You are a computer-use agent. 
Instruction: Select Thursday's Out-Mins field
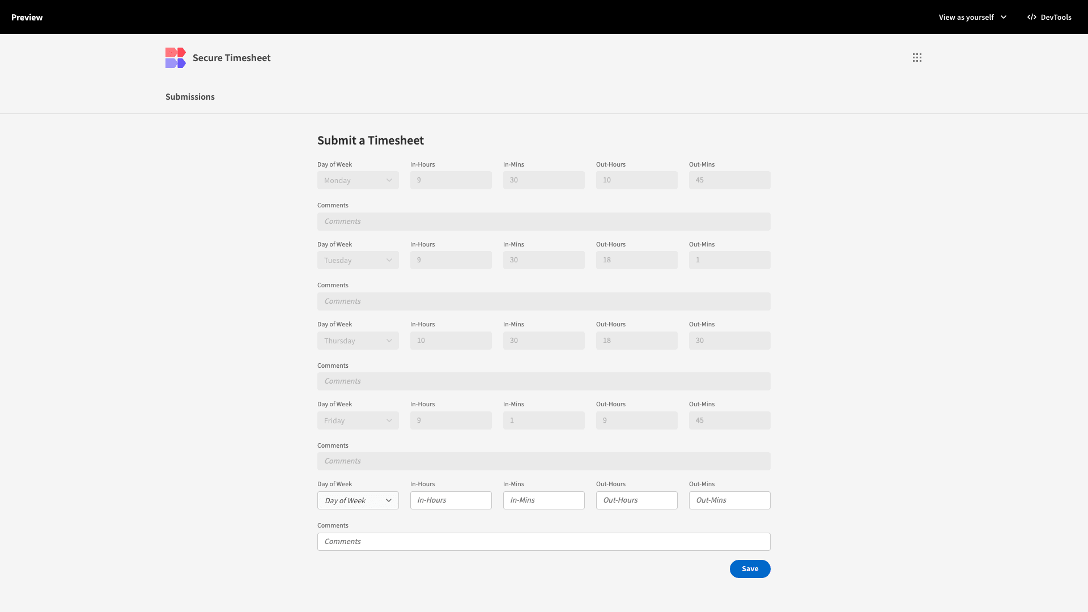pos(730,341)
